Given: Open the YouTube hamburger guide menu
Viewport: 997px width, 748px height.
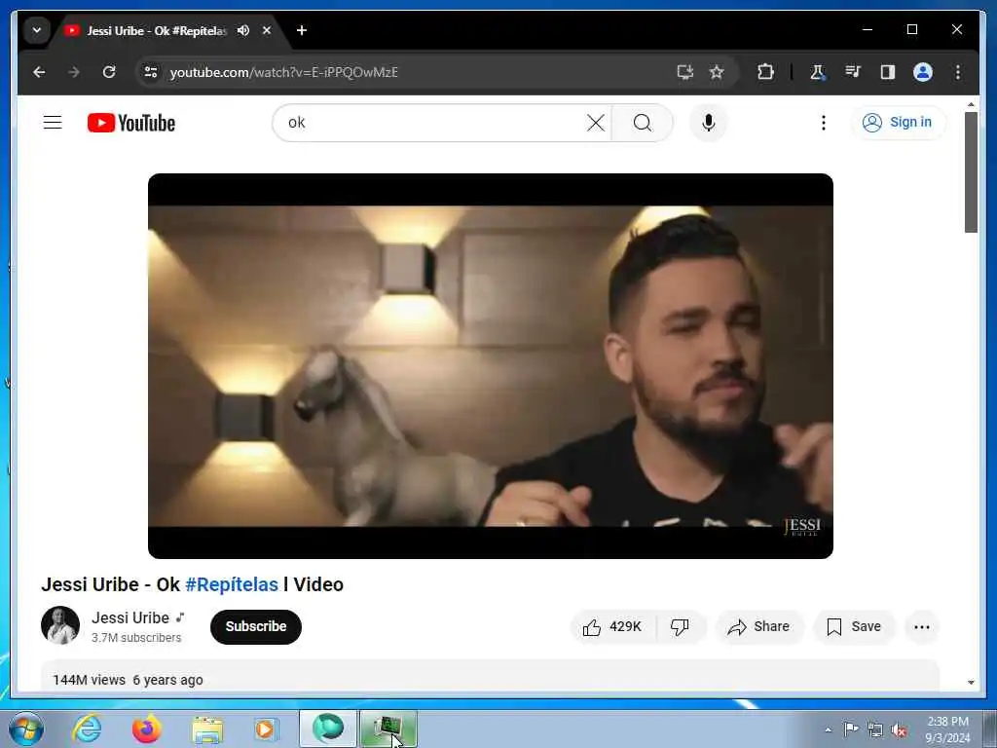Looking at the screenshot, I should coord(53,122).
